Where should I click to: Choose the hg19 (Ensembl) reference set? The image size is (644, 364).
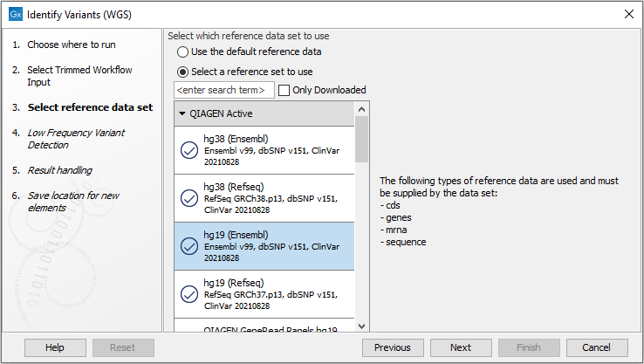[x=264, y=246]
